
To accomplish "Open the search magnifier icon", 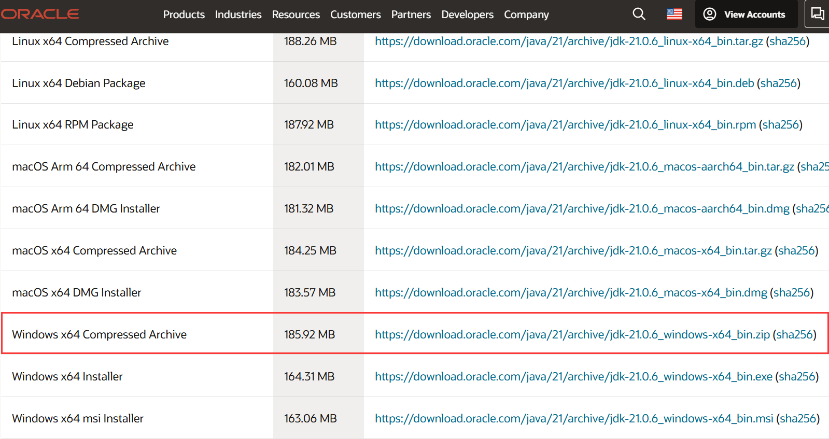I will (639, 14).
